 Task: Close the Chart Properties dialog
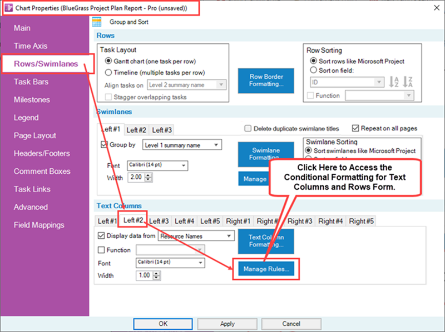click(437, 8)
